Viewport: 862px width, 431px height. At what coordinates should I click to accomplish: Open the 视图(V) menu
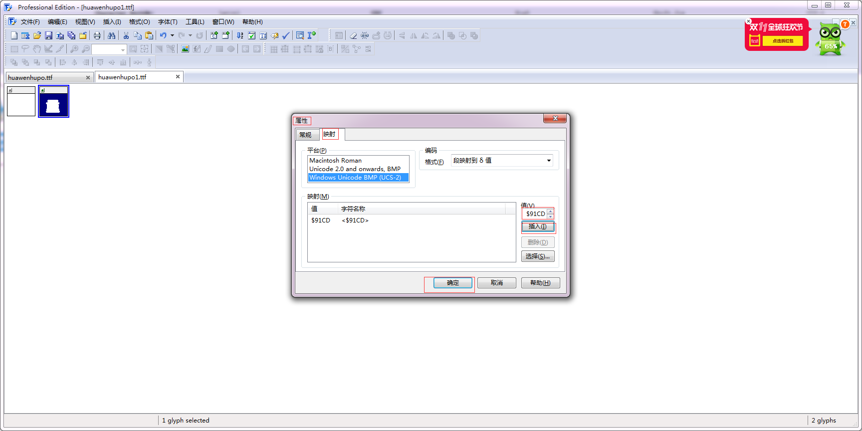85,22
